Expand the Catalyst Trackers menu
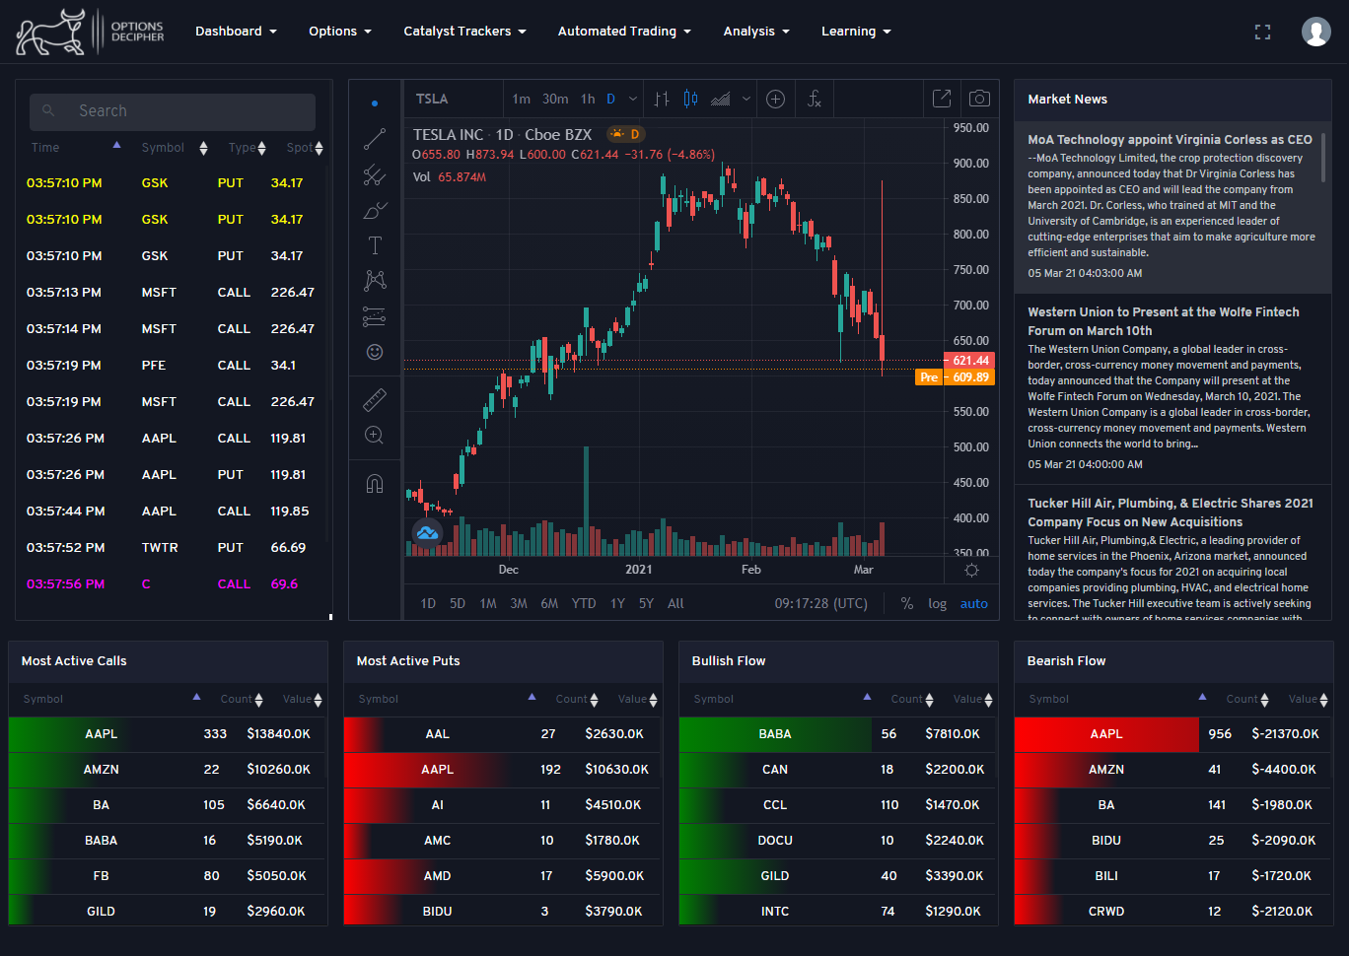This screenshot has width=1349, height=956. click(x=464, y=31)
